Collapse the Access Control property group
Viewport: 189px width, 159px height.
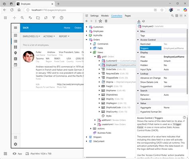pyautogui.click(x=138, y=40)
